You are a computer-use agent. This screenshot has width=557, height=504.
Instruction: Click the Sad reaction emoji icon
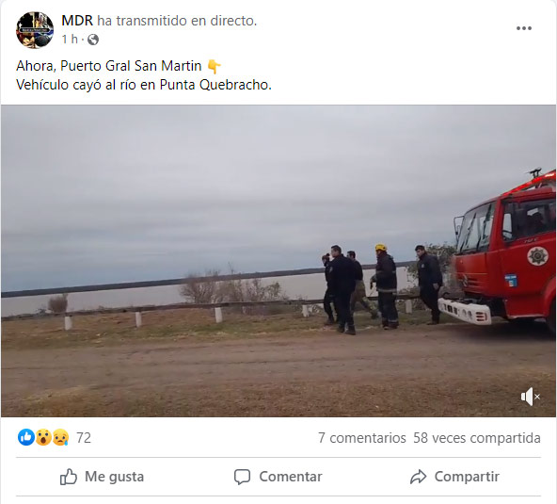tap(60, 437)
